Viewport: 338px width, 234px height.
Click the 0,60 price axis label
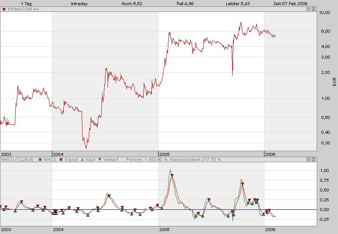pos(326,117)
